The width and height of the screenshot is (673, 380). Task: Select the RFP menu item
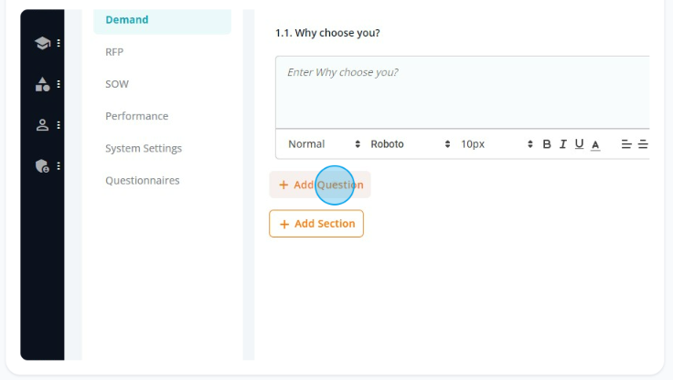pos(114,52)
